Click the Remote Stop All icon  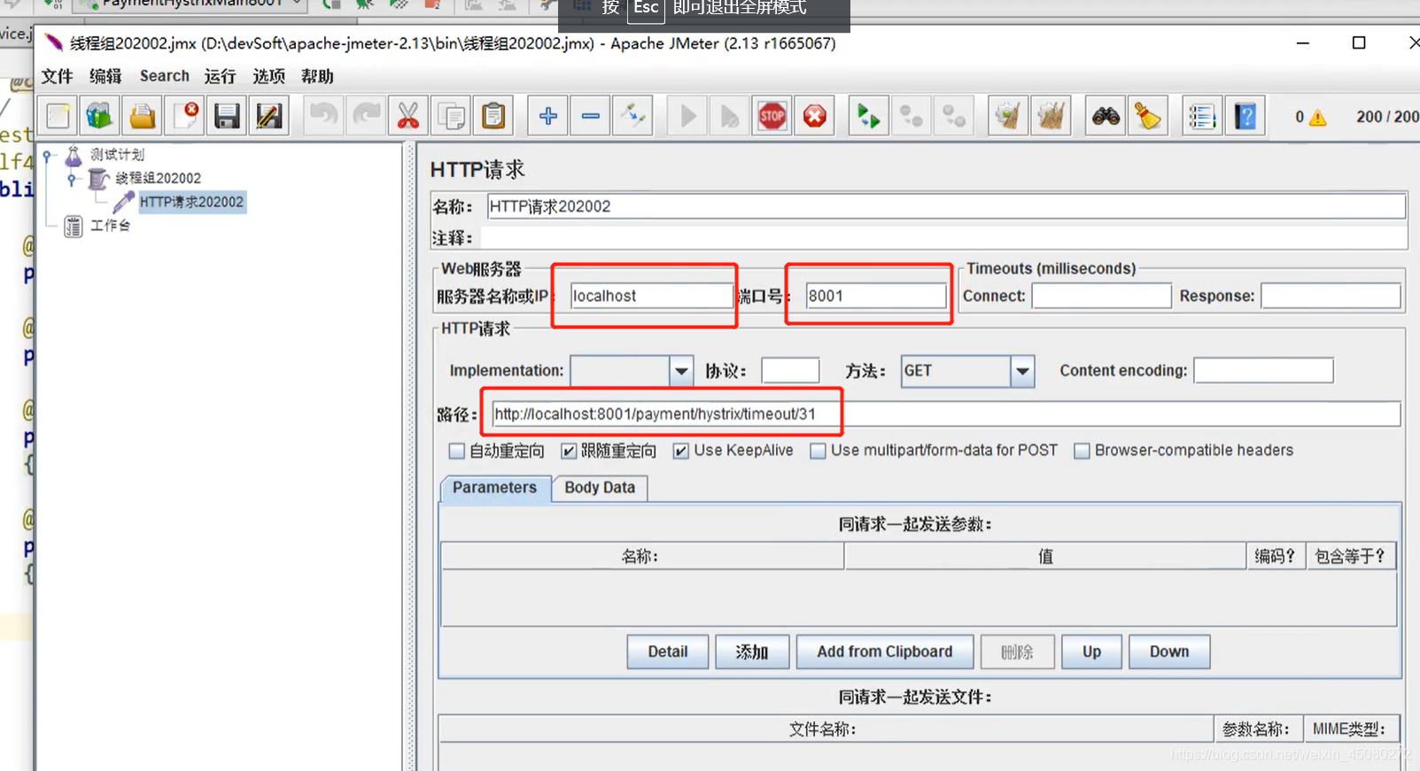[x=912, y=116]
